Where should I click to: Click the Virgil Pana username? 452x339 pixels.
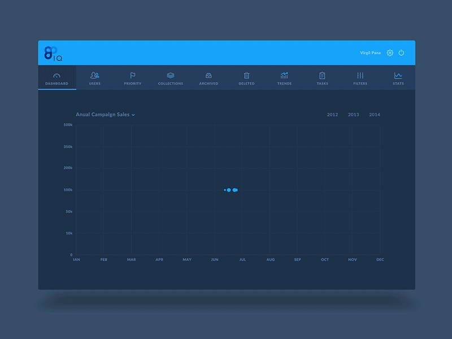tap(370, 53)
